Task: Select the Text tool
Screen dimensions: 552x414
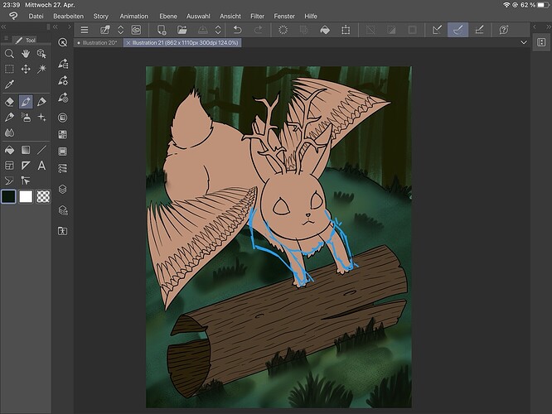Action: (41, 166)
